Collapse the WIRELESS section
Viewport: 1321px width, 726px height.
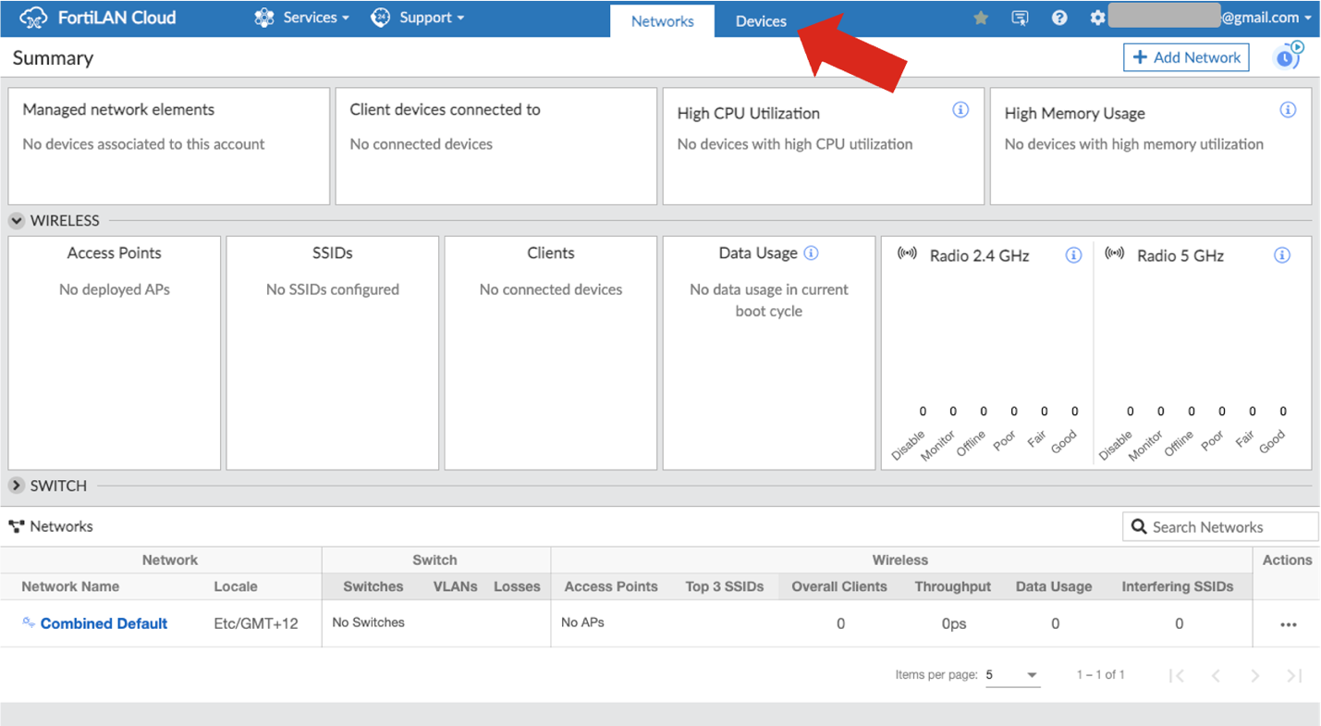17,221
